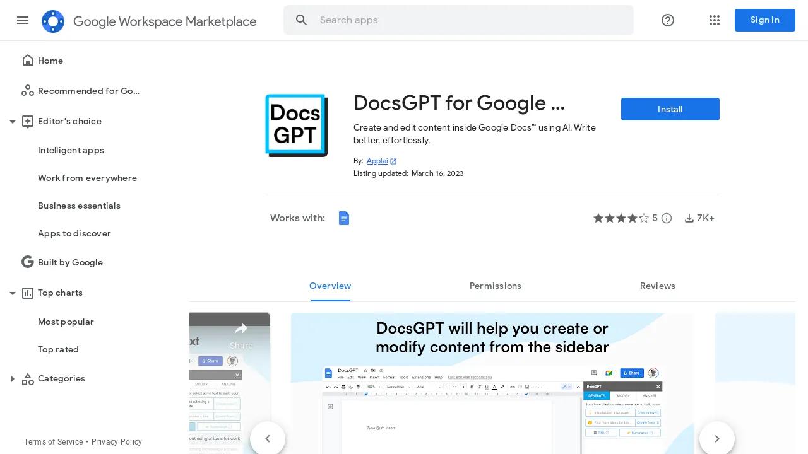
Task: Click the downloads icon next to 7K+
Action: (x=689, y=218)
